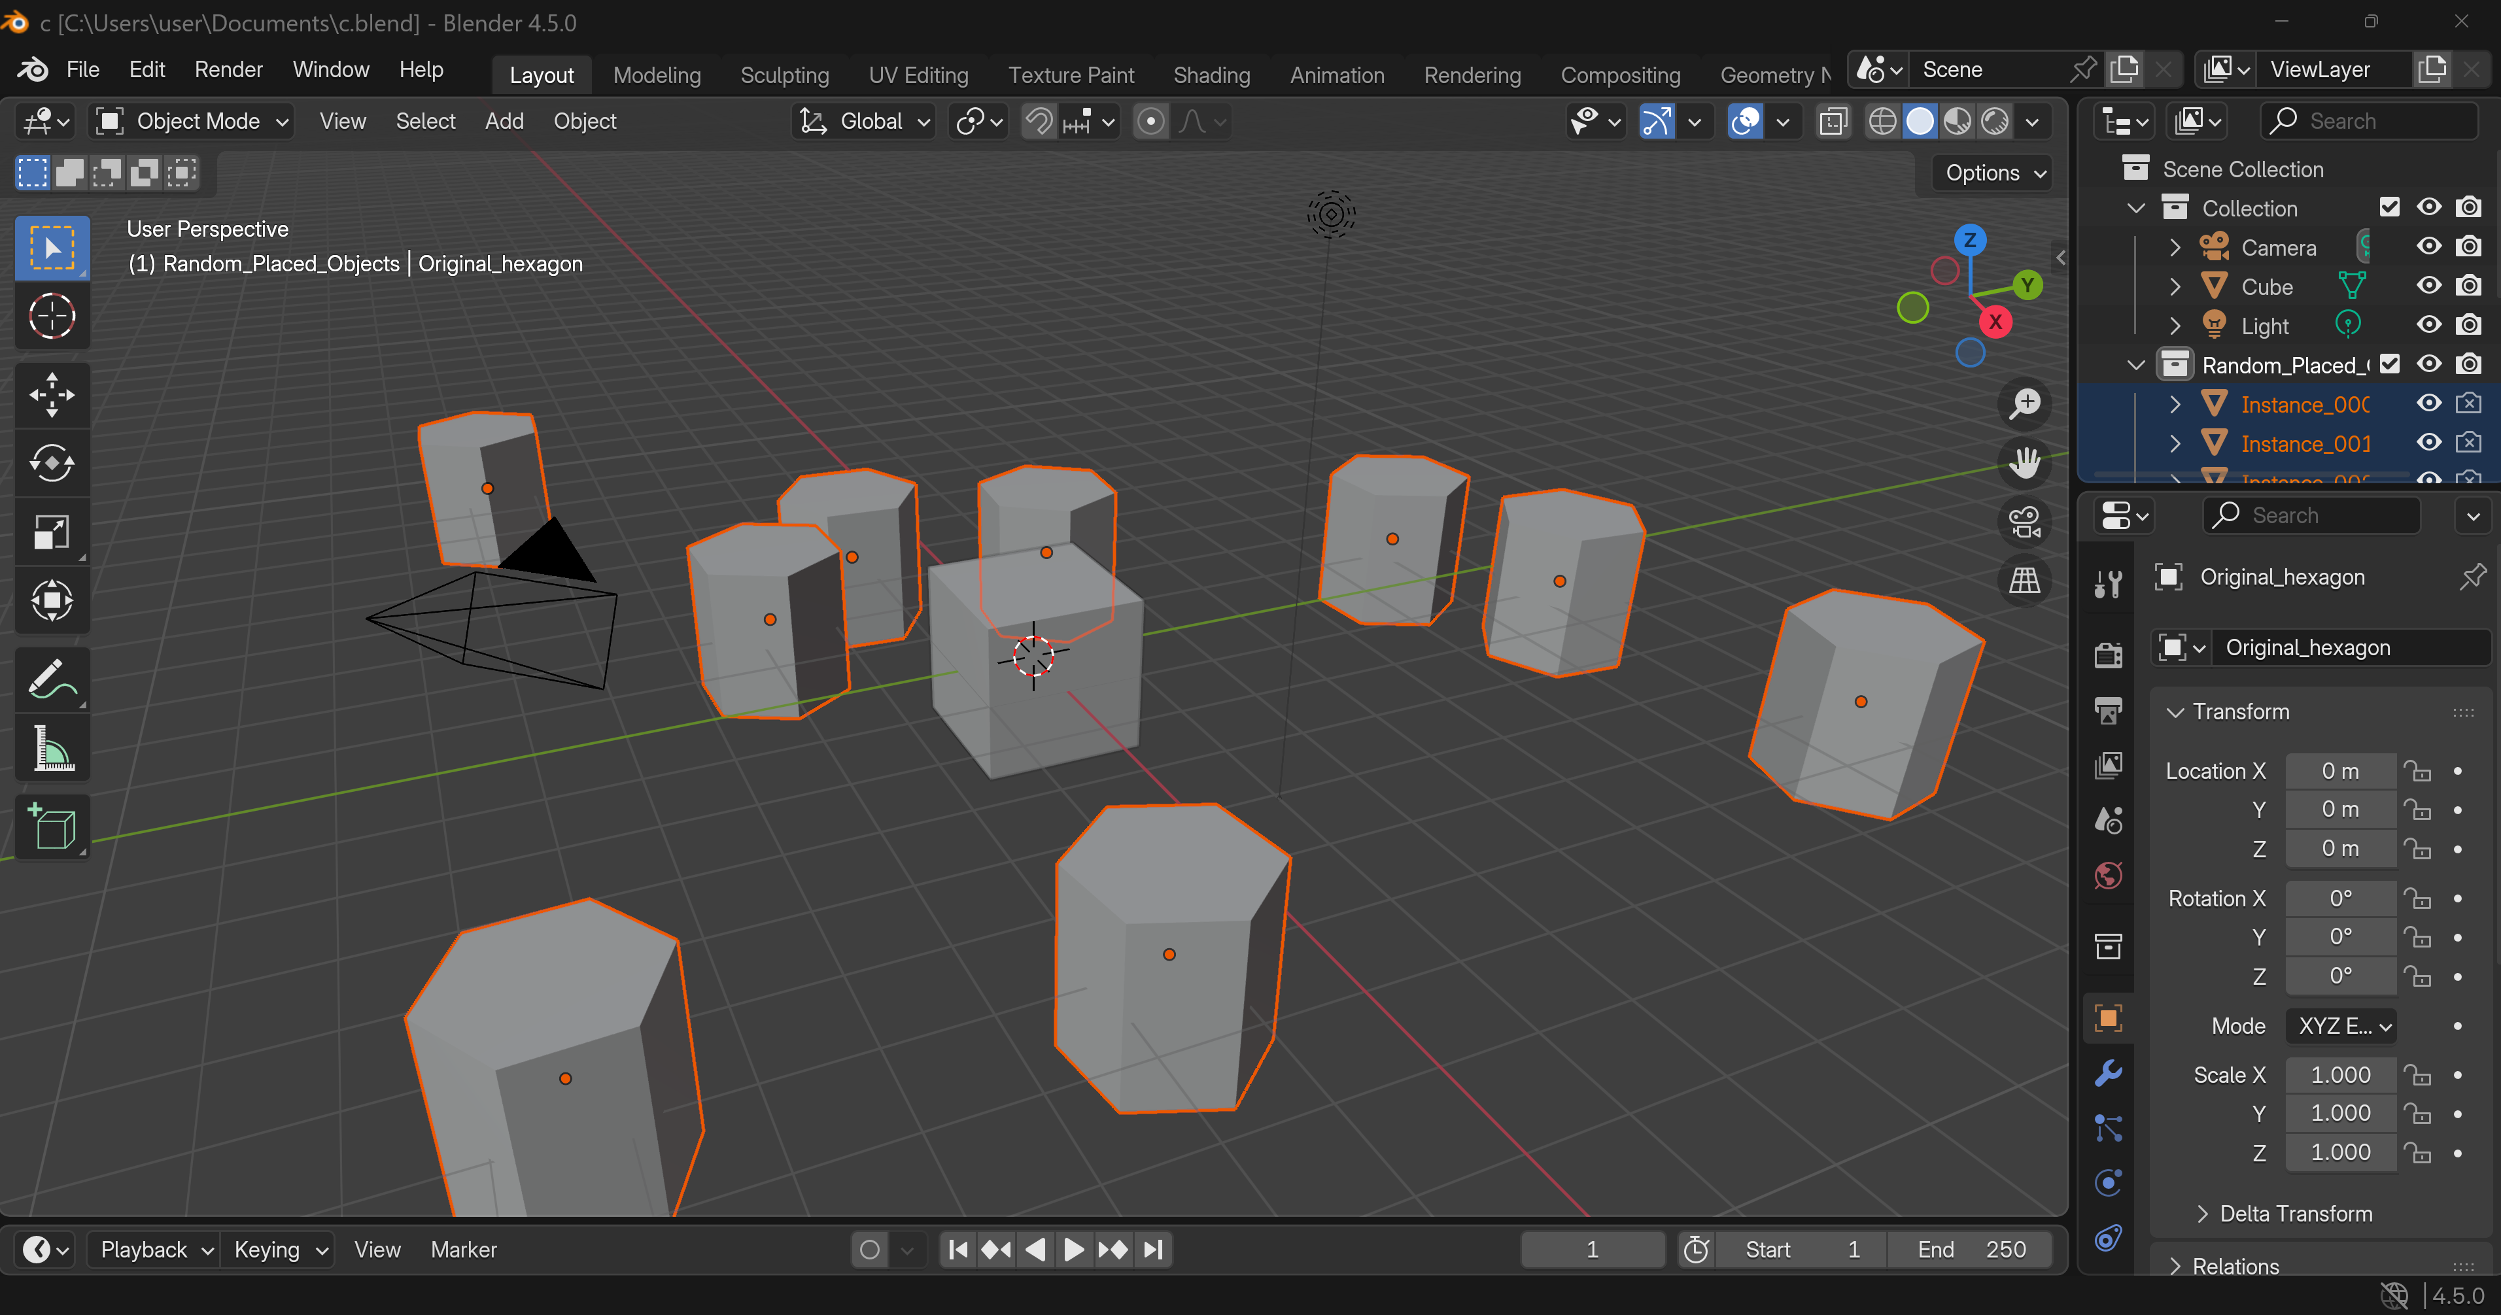Toggle snapping magnet

coord(1039,122)
